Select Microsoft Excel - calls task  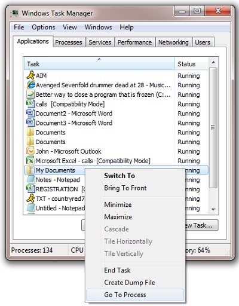pos(116,161)
